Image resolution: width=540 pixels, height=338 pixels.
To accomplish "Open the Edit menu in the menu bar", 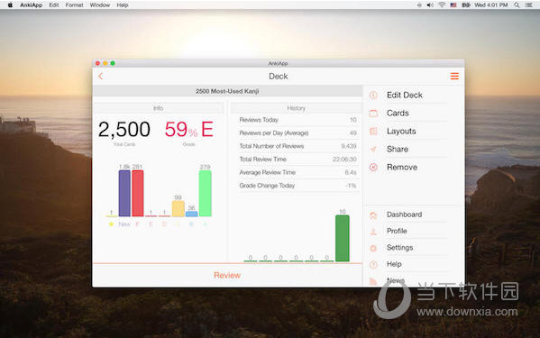I will [x=54, y=5].
